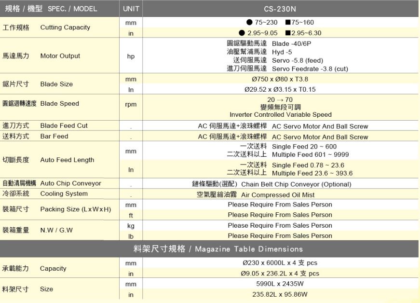Click the "5990L x 2435W" size value
Viewport: 420px width, 303px height.
click(280, 284)
